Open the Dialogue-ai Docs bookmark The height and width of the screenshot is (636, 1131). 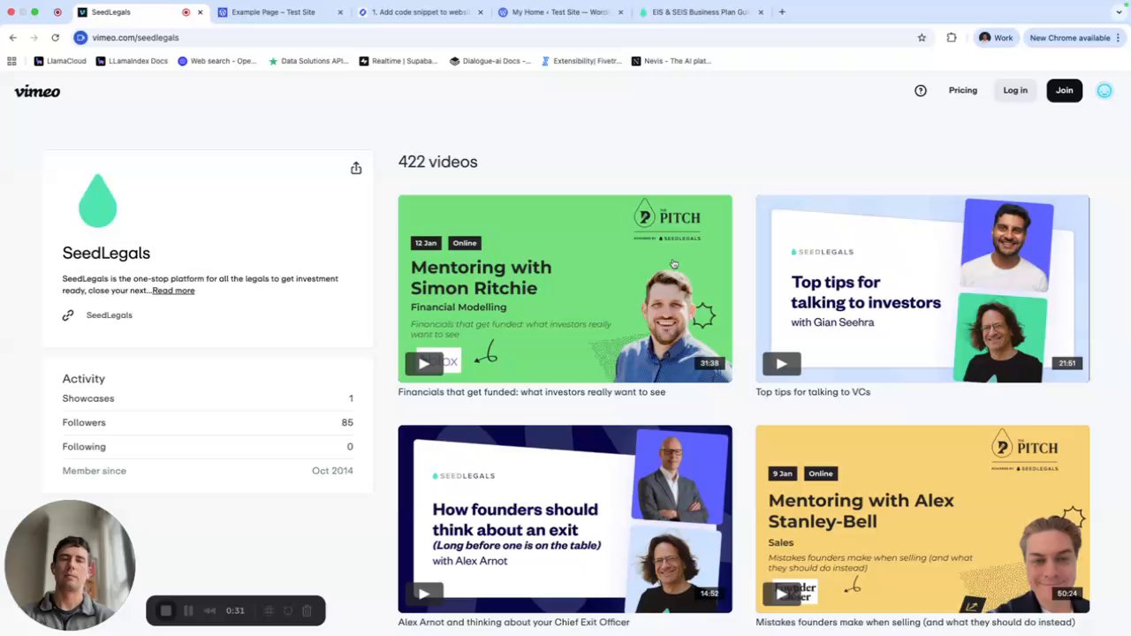click(490, 61)
